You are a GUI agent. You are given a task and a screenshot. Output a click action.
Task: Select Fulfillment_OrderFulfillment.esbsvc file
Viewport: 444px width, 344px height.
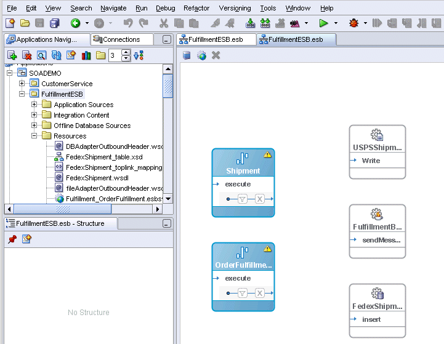114,199
